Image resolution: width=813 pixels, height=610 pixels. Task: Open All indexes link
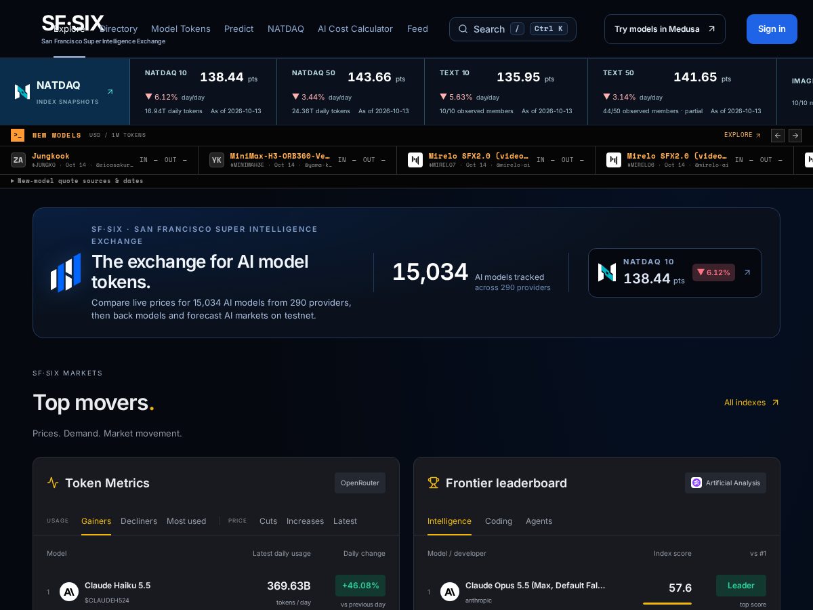[751, 403]
